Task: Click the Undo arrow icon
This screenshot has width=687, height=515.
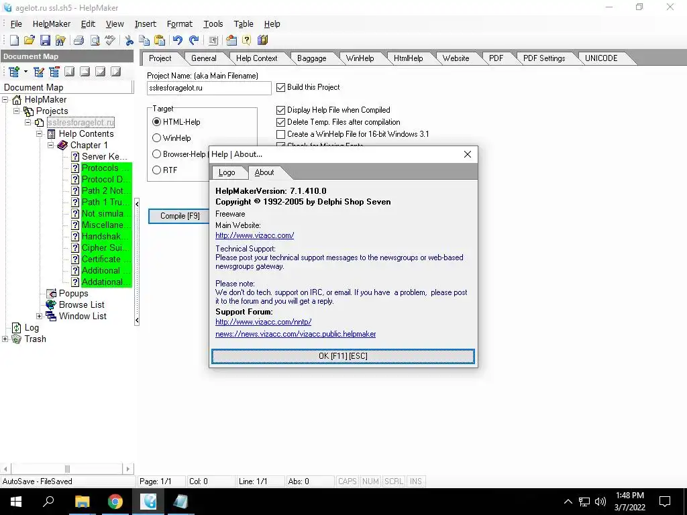Action: pyautogui.click(x=177, y=40)
